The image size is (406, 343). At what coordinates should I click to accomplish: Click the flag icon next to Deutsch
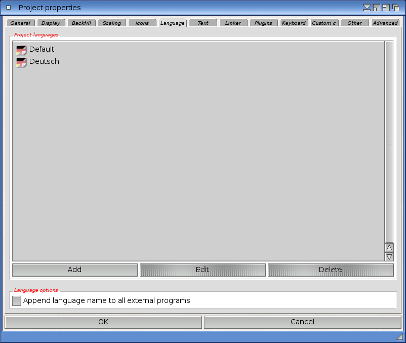point(21,62)
